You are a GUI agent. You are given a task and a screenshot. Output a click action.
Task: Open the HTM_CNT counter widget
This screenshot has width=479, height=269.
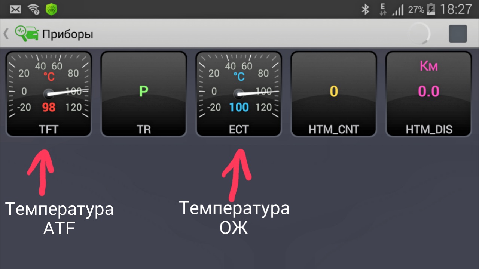(x=334, y=94)
